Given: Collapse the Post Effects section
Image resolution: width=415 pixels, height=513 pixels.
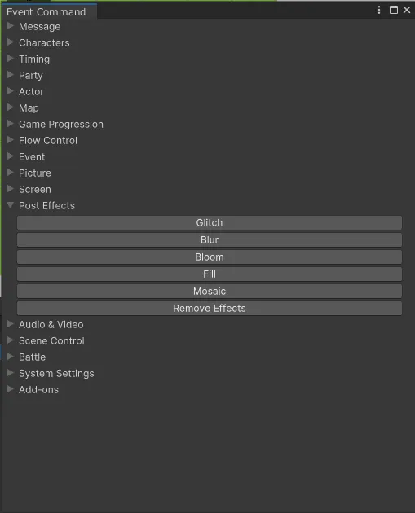Looking at the screenshot, I should click(11, 205).
